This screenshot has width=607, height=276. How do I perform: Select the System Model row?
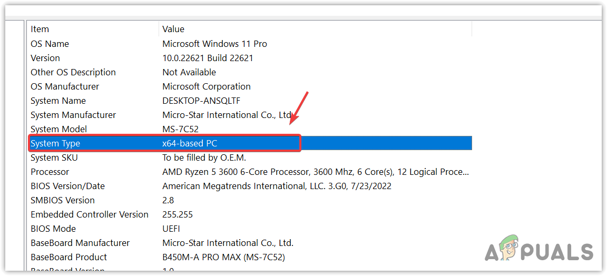click(58, 129)
